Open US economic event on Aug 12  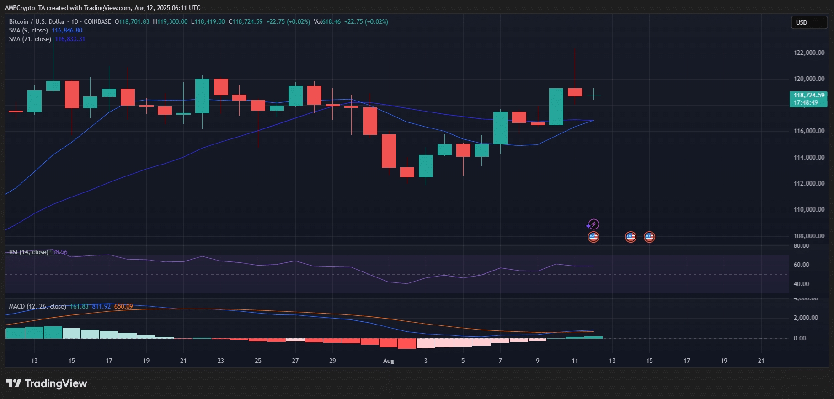point(593,237)
